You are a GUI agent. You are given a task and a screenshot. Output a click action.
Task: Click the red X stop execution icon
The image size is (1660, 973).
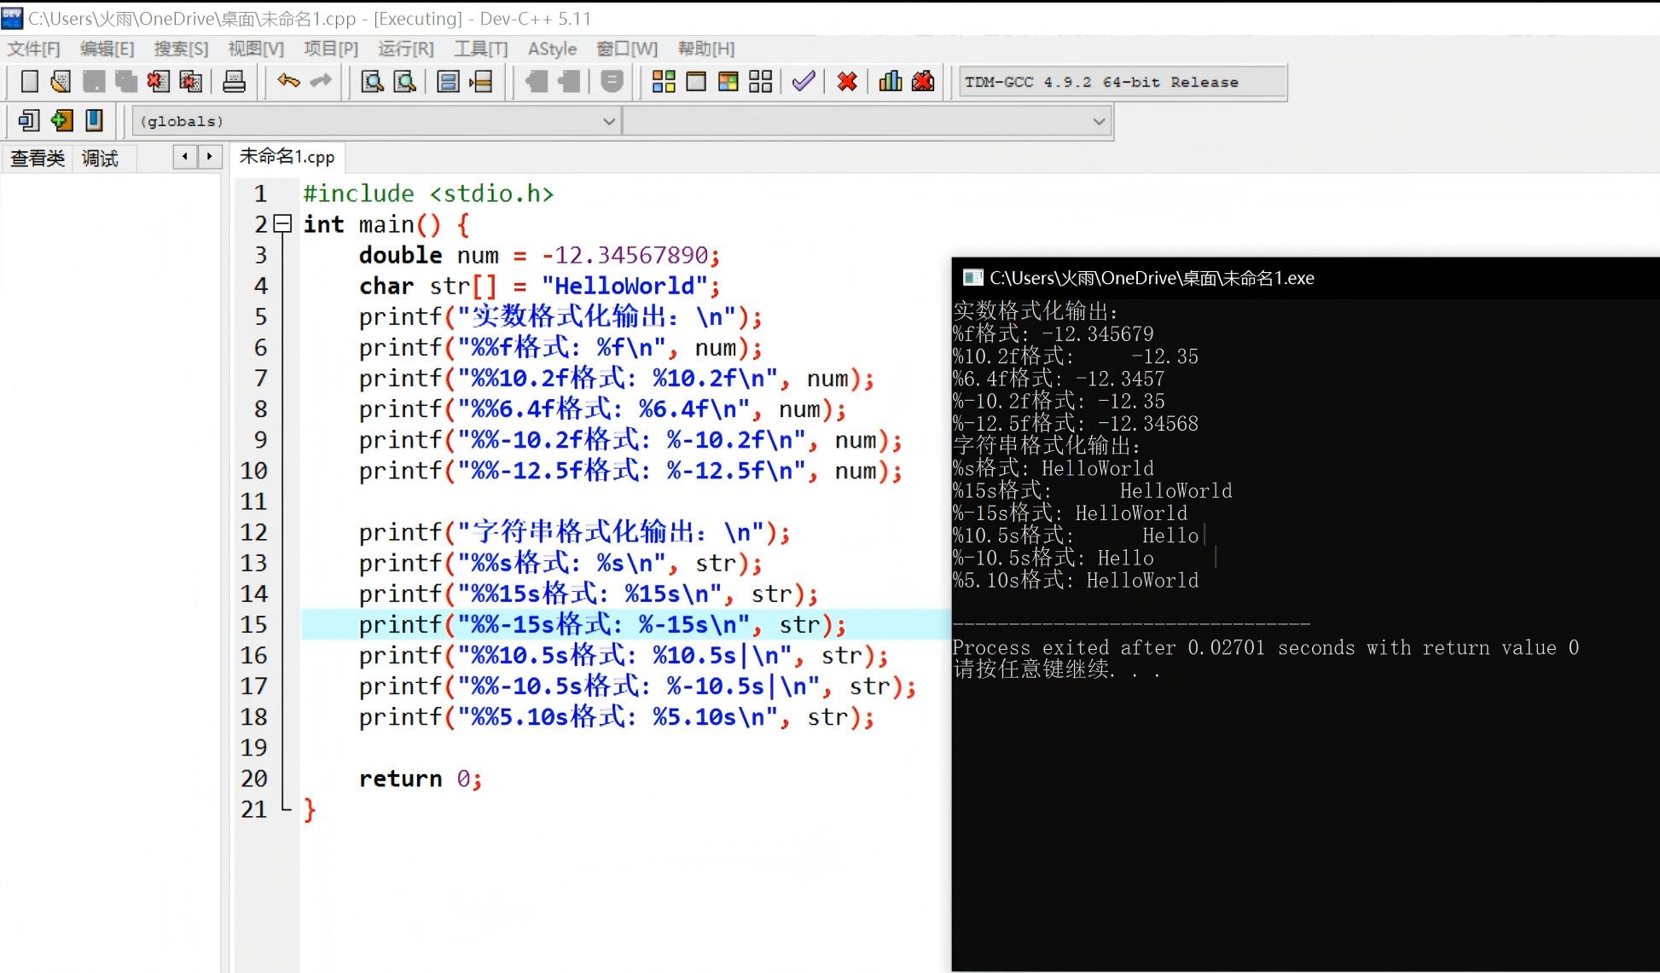[847, 82]
